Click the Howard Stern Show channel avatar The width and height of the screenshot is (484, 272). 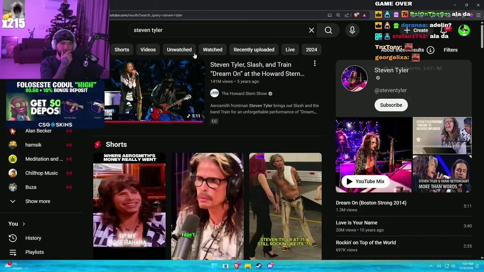coord(214,93)
